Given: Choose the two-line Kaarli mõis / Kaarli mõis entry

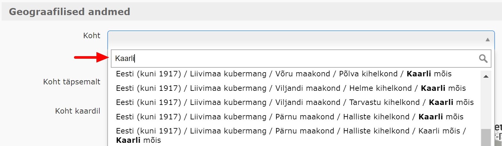Looking at the screenshot, I should [x=290, y=135].
